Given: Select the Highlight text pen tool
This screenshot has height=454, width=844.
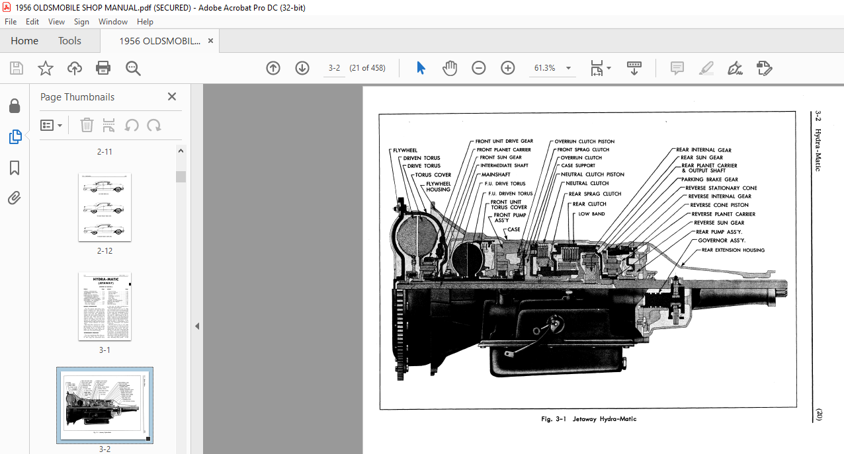Looking at the screenshot, I should (706, 68).
